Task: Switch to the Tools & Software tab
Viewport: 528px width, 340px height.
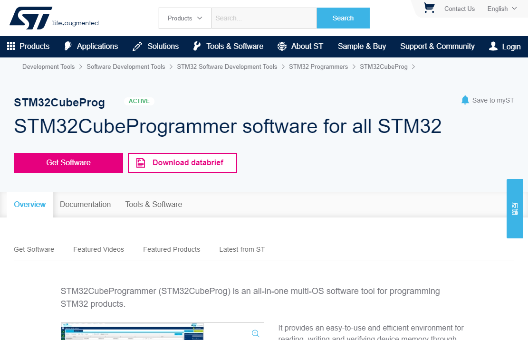Action: click(x=154, y=205)
